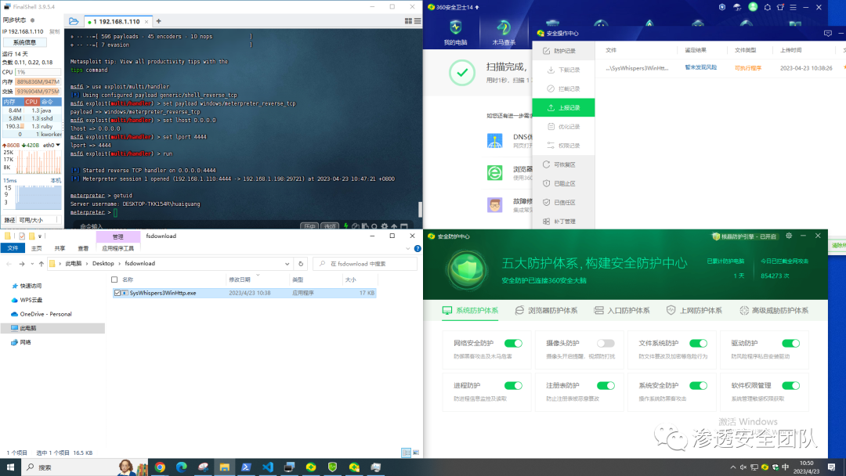Refresh the fsdownload folder
Screen dimensions: 846x476
301,264
